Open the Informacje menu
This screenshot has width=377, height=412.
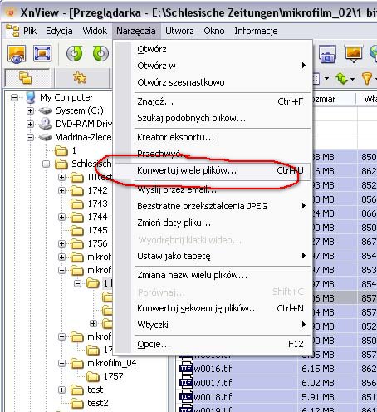pos(256,31)
